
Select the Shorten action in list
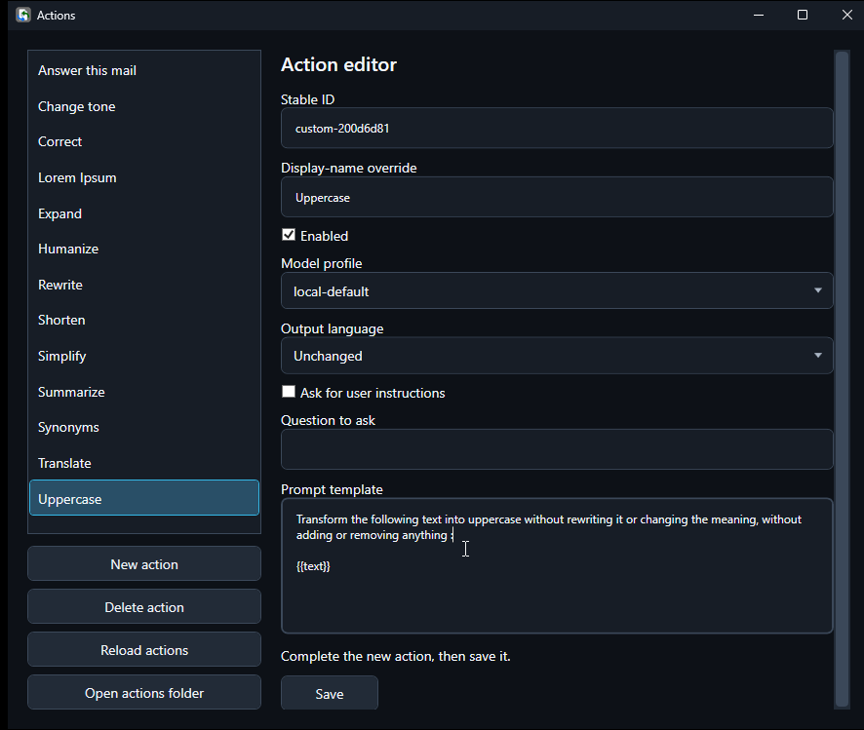tap(143, 320)
